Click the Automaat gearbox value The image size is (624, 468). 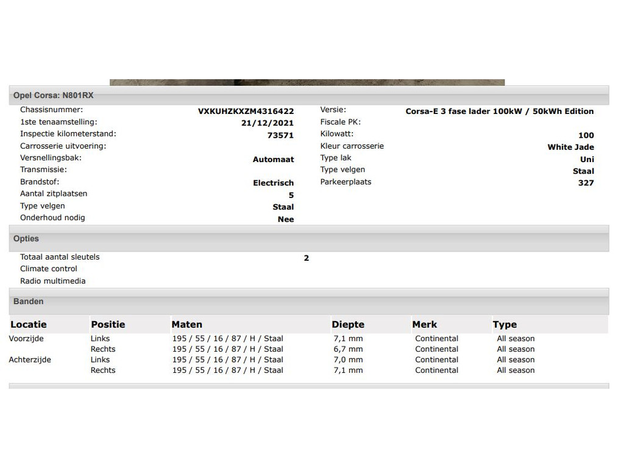click(x=274, y=159)
